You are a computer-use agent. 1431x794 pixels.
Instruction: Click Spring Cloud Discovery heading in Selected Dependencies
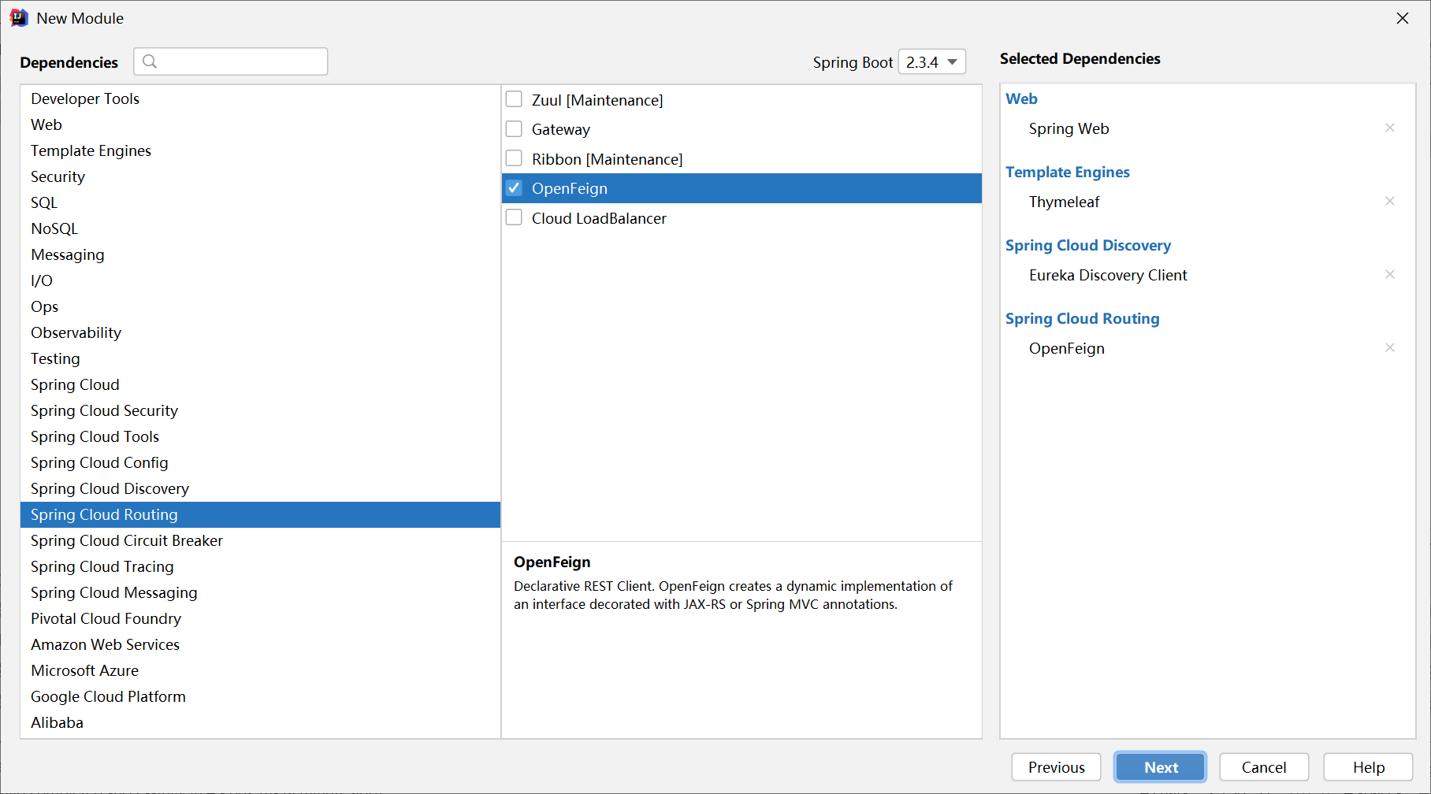(x=1087, y=245)
